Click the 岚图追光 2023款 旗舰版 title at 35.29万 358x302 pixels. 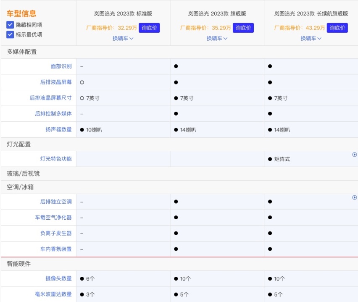pos(217,14)
